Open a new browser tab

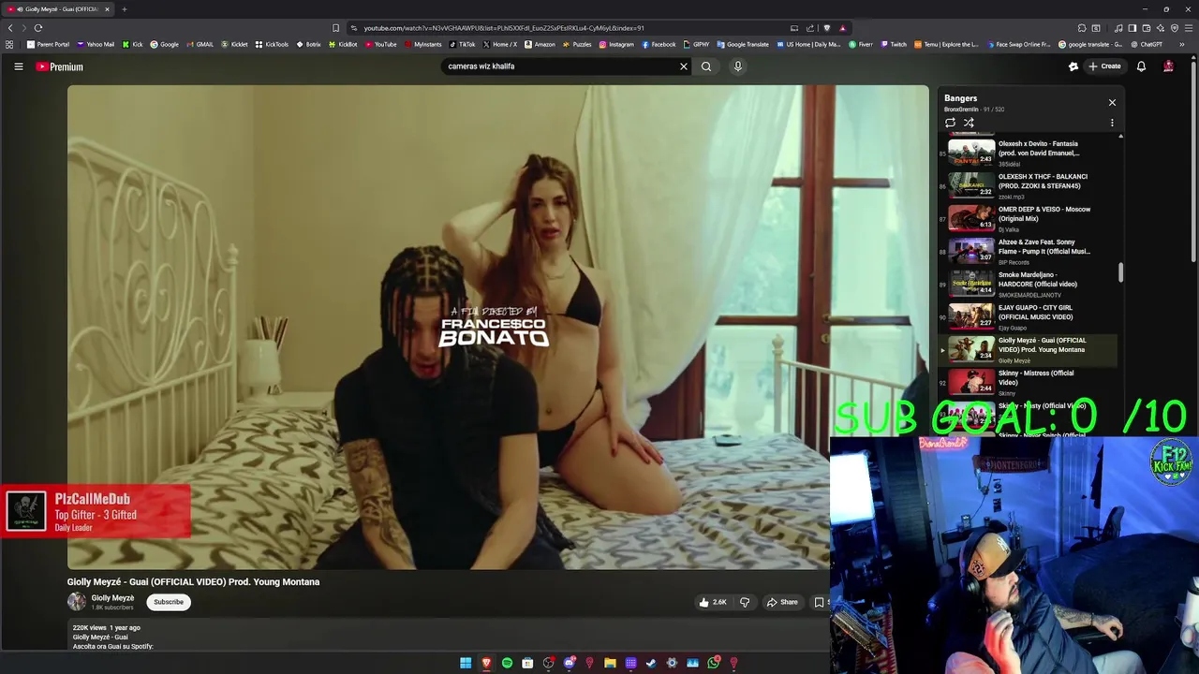pos(124,9)
